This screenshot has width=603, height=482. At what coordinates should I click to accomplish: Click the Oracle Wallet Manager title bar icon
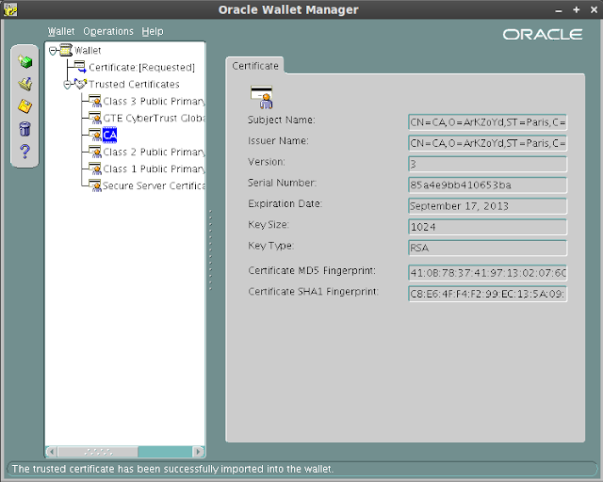[x=10, y=9]
